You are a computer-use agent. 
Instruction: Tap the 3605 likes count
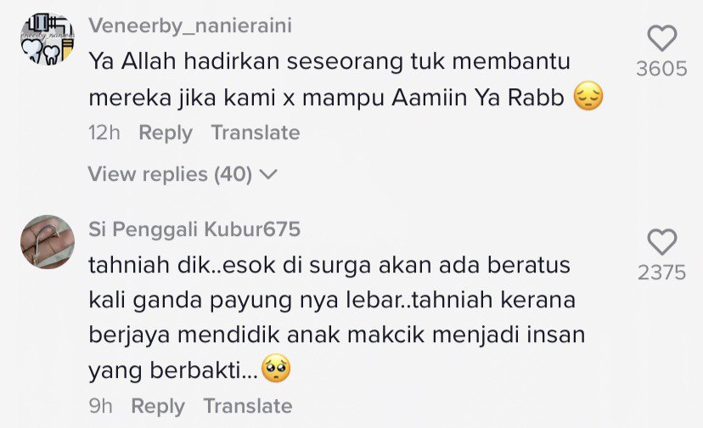661,69
